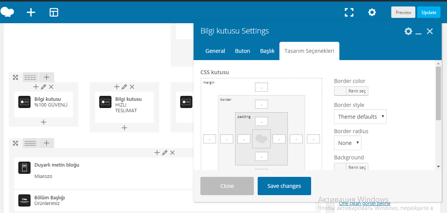Open Bilgi kutusu Settings panel gear icon
Screen dimensions: 447x213
[x=408, y=31]
